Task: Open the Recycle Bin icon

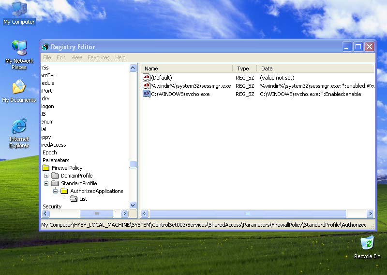Action: pos(367,247)
